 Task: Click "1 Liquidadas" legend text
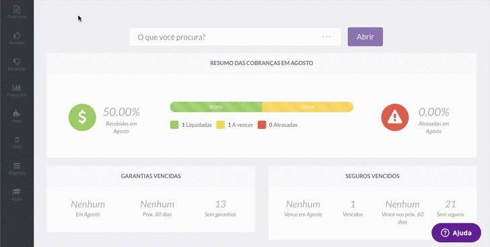pos(197,125)
